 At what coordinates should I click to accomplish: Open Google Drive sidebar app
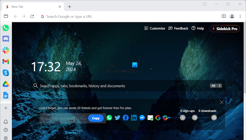click(6, 84)
